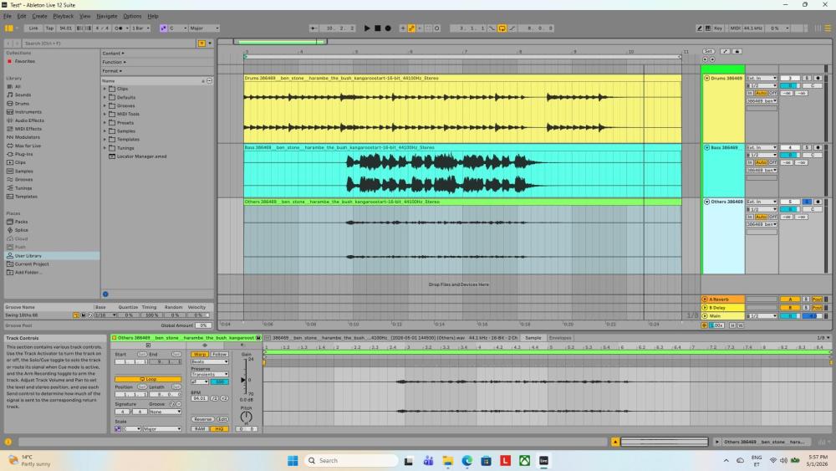Halve the clip tempo with the /2 button
The image size is (836, 471).
click(214, 398)
